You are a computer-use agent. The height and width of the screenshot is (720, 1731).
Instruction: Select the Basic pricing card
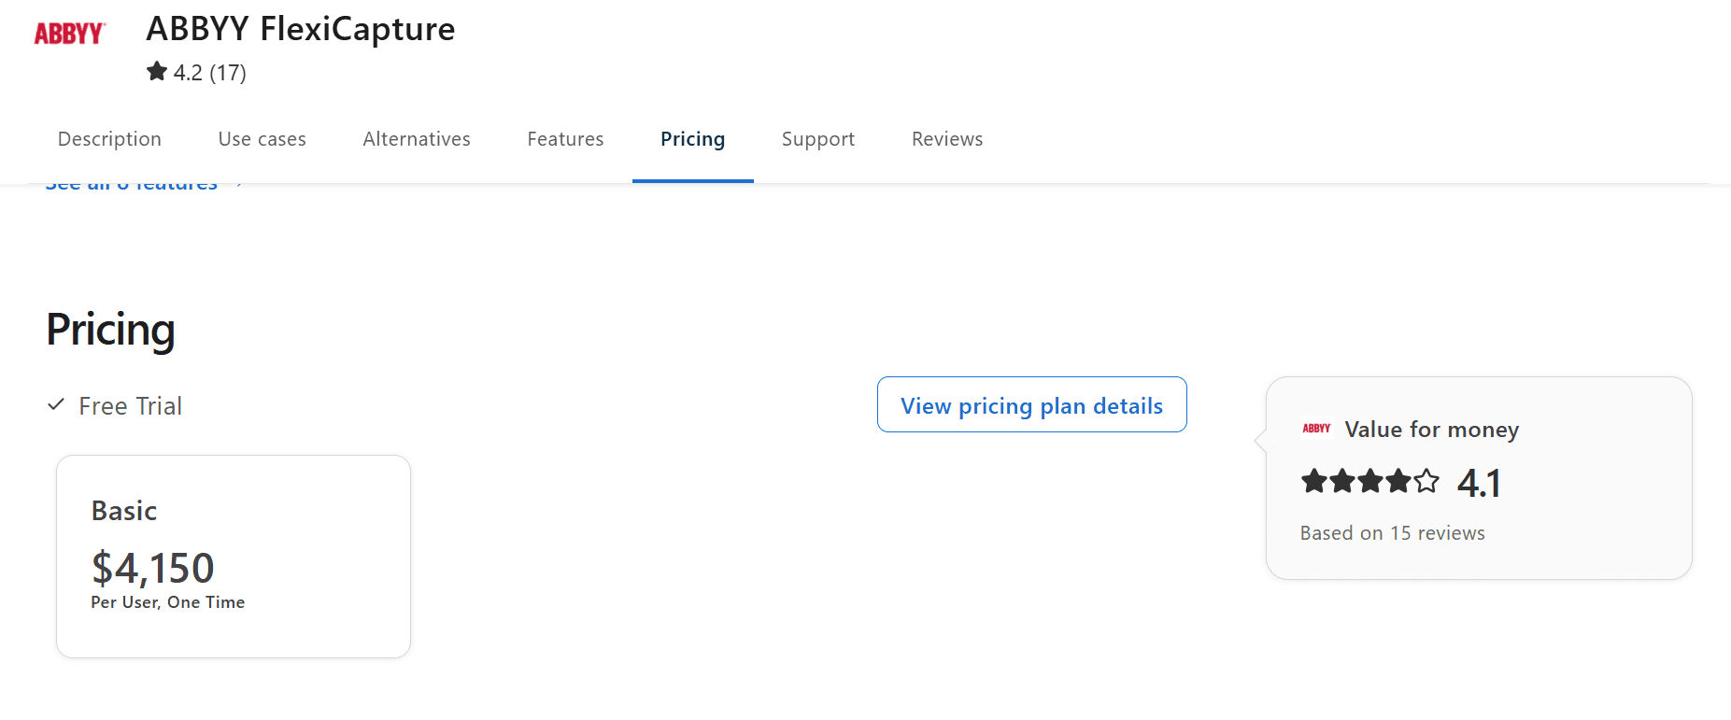233,556
